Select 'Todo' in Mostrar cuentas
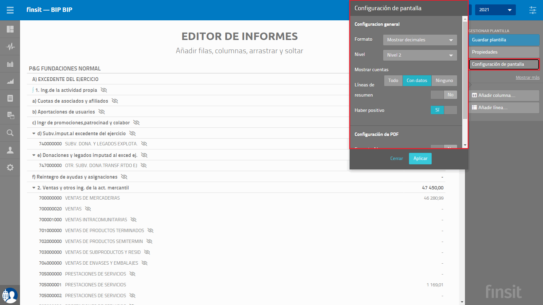Viewport: 543px width, 305px height. pos(393,81)
